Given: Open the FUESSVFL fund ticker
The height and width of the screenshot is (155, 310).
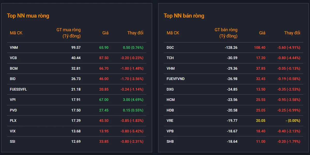Looking at the screenshot, I should click(x=18, y=89).
